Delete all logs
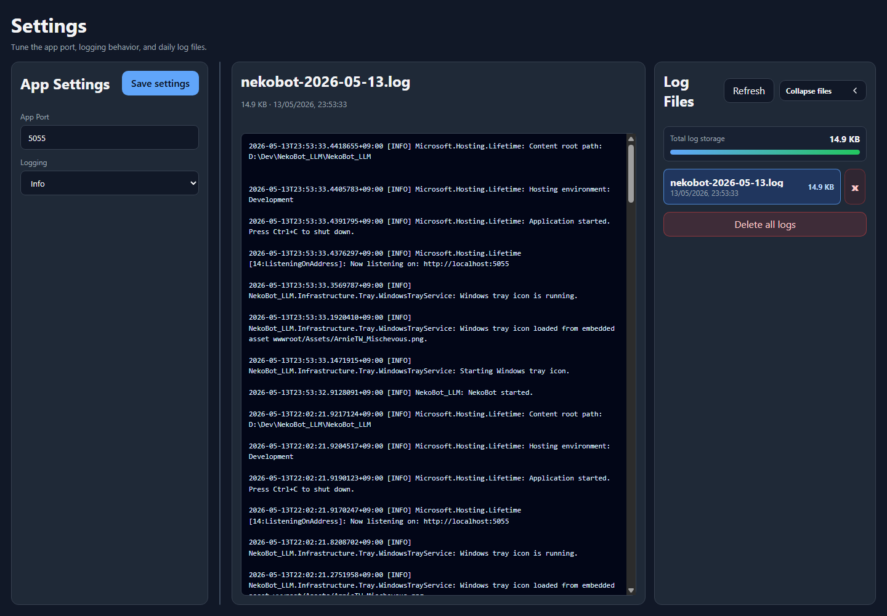This screenshot has width=887, height=616. (764, 224)
